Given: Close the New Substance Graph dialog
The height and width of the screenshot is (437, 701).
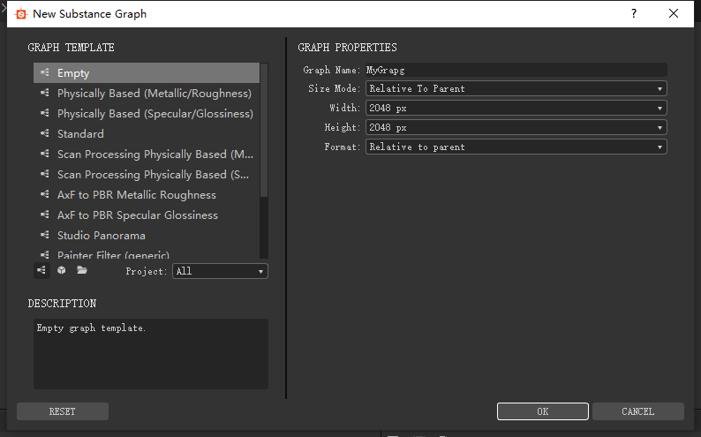Looking at the screenshot, I should tap(674, 13).
